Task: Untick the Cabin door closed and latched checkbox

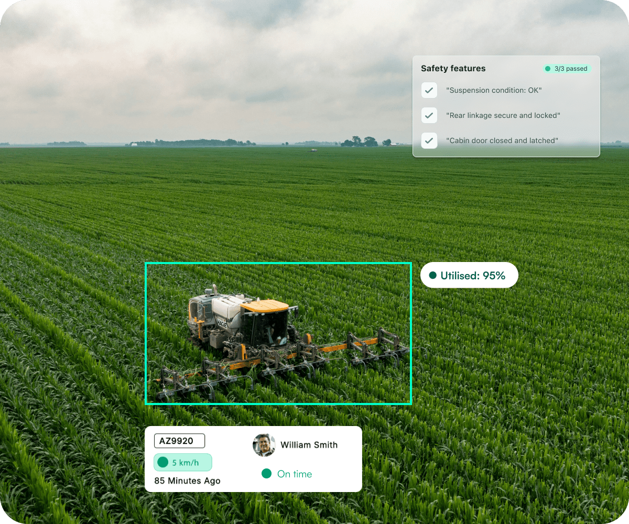Action: [429, 140]
